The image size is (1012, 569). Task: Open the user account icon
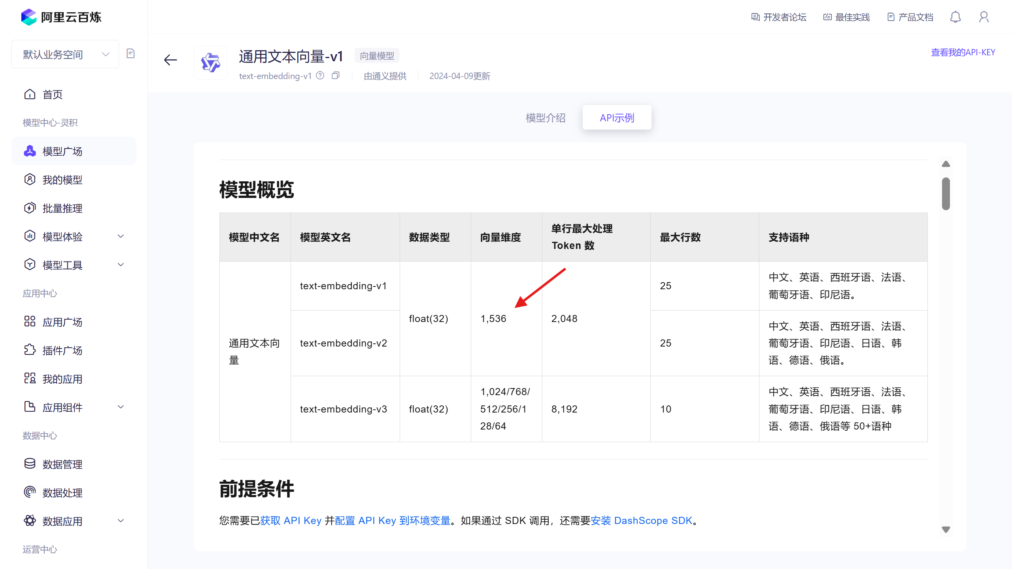pos(984,17)
